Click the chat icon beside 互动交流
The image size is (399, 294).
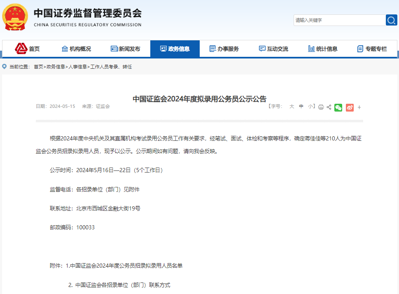262,48
